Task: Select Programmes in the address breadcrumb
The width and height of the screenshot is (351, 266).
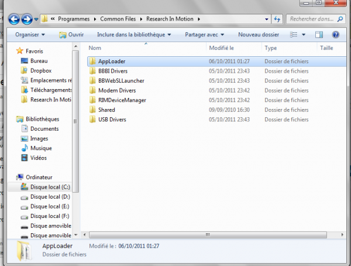Action: tap(74, 19)
